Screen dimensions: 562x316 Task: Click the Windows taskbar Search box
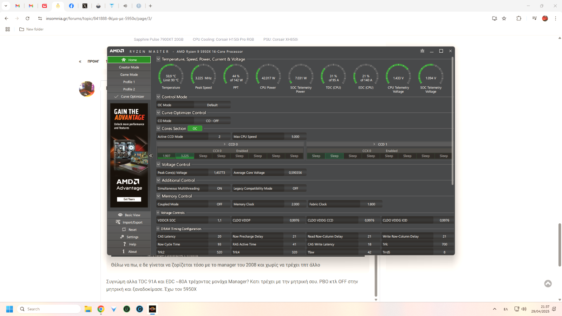pos(49,309)
